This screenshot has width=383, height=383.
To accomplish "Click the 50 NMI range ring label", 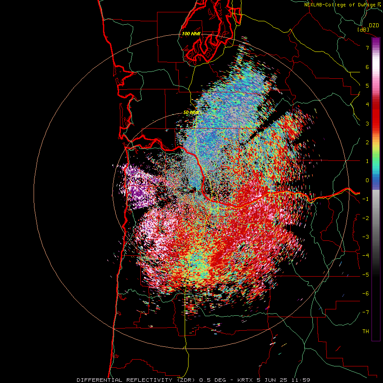I will coord(191,113).
